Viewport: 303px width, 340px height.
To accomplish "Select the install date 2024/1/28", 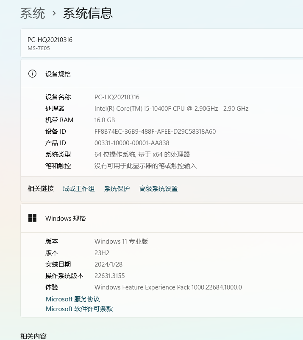I will [108, 264].
